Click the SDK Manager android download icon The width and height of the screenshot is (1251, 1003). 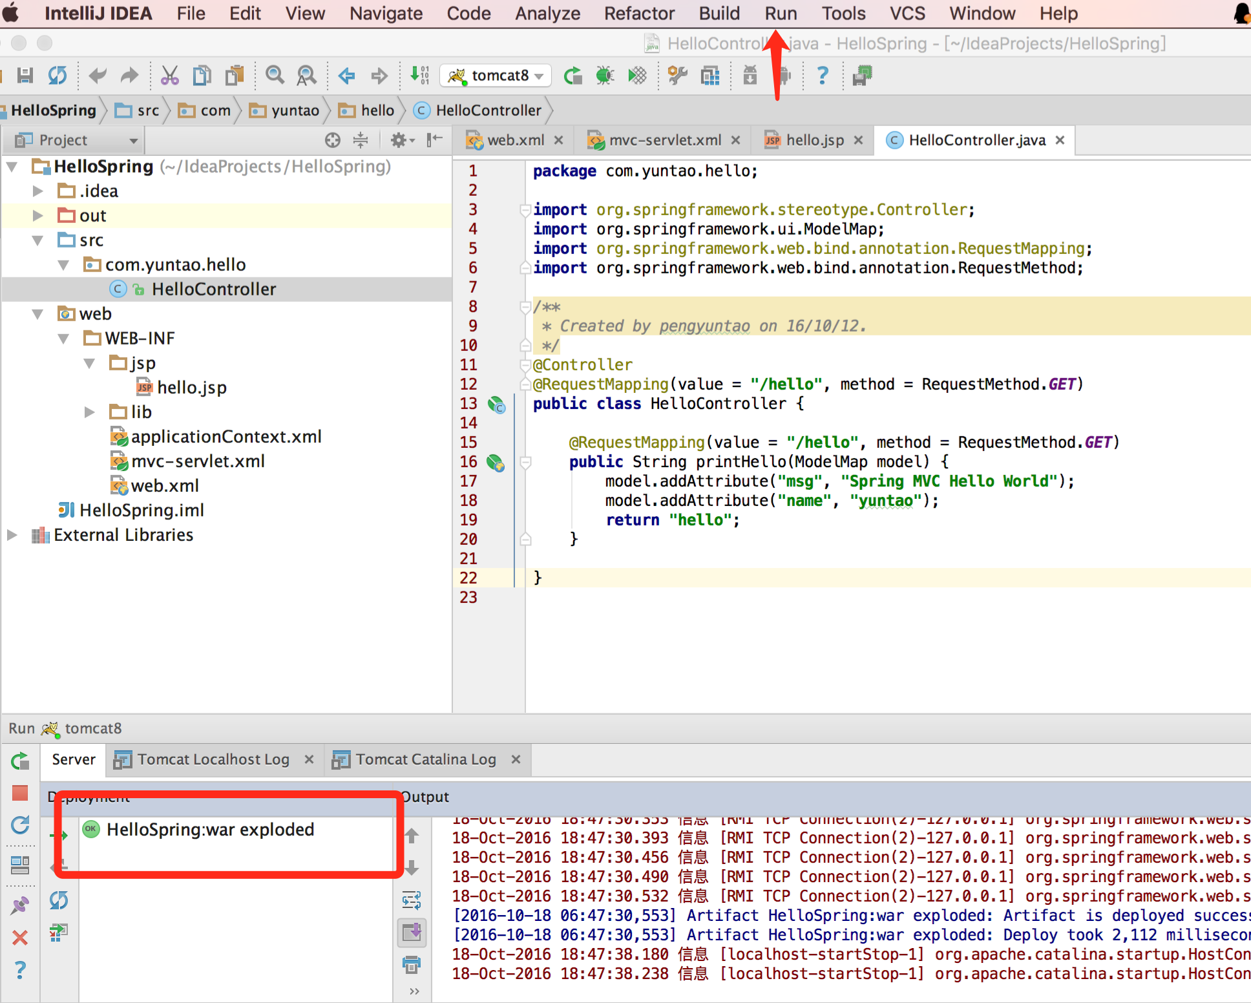point(750,76)
